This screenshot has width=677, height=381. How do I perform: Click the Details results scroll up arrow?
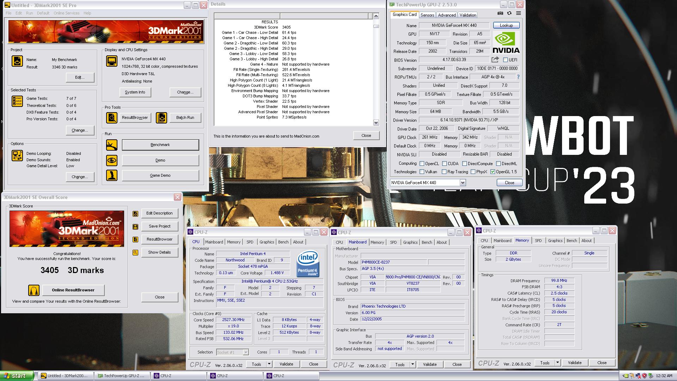[376, 16]
